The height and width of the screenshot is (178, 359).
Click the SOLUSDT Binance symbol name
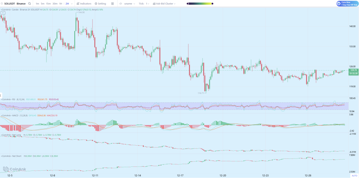click(x=15, y=3)
